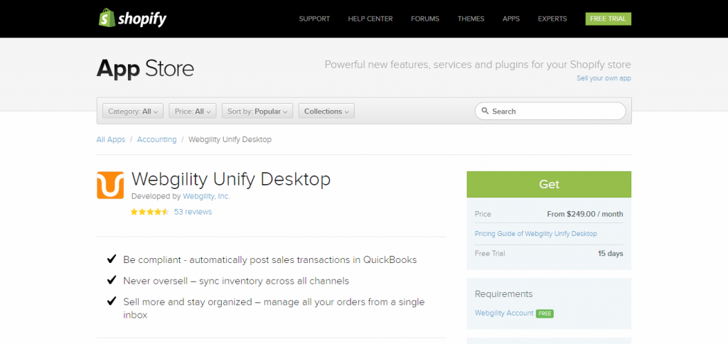Open Forums in top navigation
728x344 pixels.
point(425,19)
